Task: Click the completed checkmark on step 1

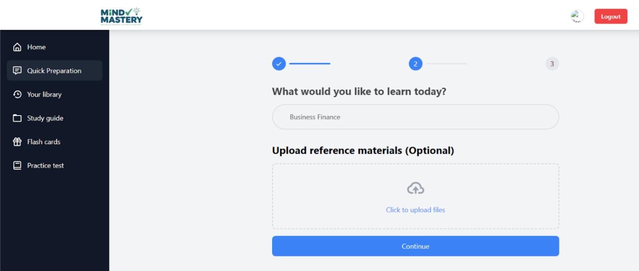Action: (279, 64)
